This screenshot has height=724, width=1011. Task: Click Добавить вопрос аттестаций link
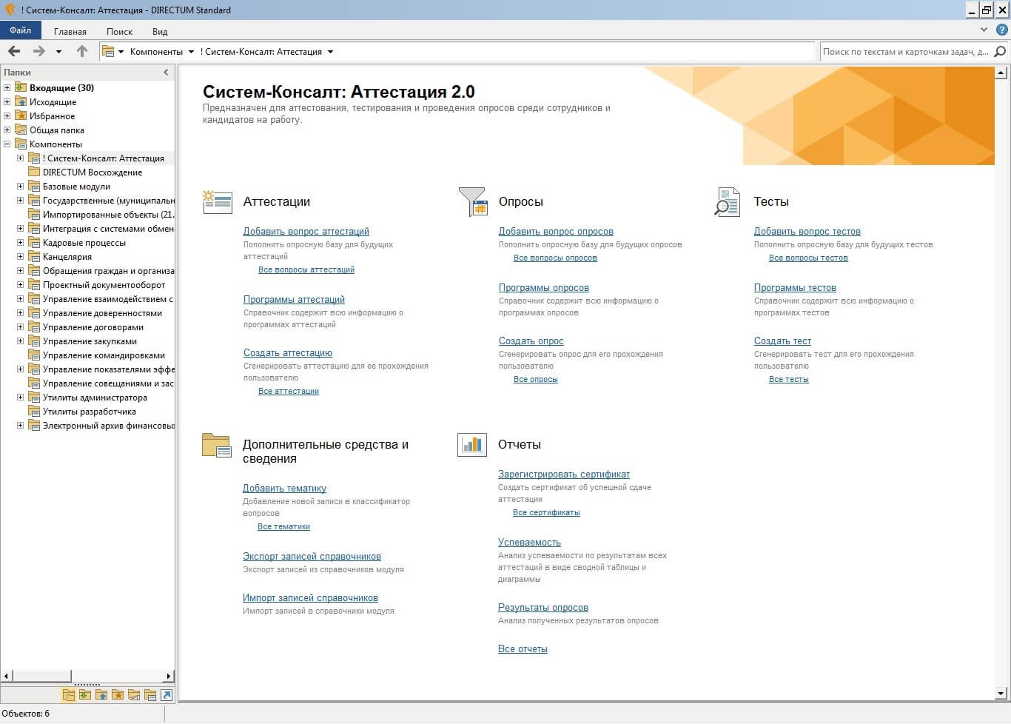(306, 231)
